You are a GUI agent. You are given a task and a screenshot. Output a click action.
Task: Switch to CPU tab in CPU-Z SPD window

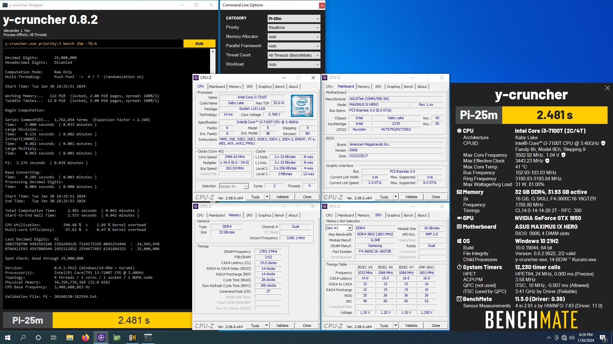coord(329,215)
